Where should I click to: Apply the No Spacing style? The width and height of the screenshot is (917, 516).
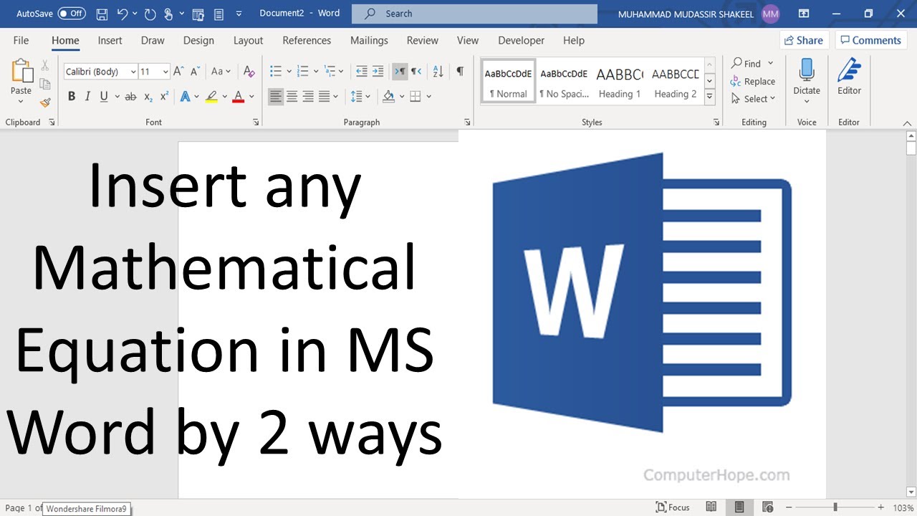pos(564,81)
